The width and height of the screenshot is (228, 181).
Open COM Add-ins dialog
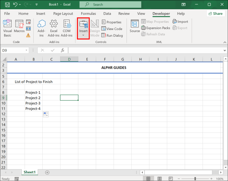point(67,28)
